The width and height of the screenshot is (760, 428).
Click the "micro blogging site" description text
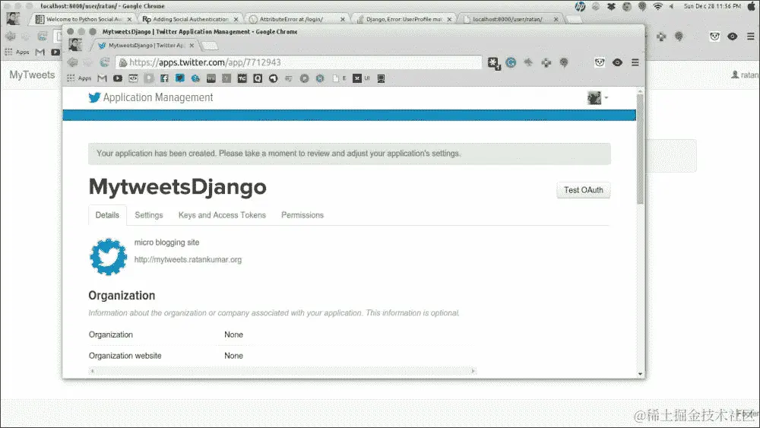tap(166, 243)
